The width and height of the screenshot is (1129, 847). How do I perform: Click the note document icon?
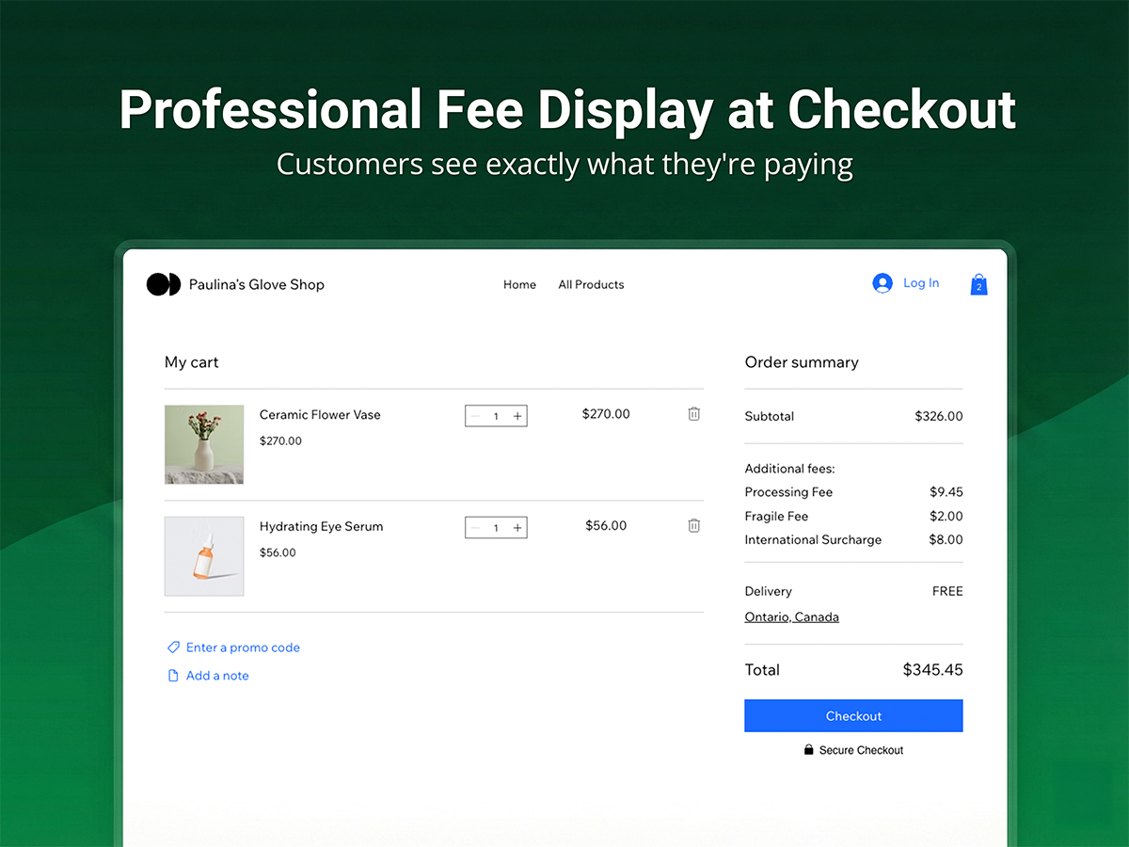click(173, 676)
